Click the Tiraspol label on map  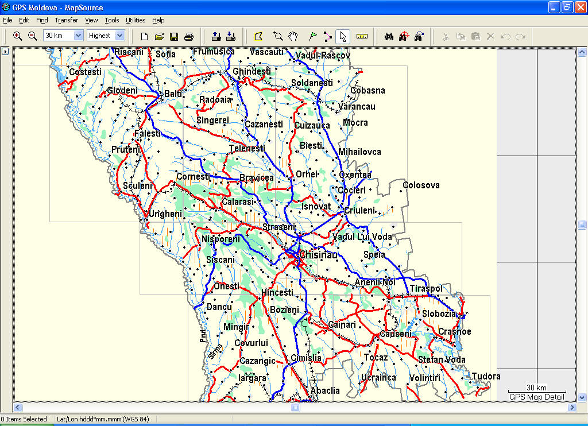(x=426, y=288)
